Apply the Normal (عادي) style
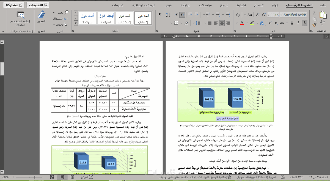 [x=143, y=18]
